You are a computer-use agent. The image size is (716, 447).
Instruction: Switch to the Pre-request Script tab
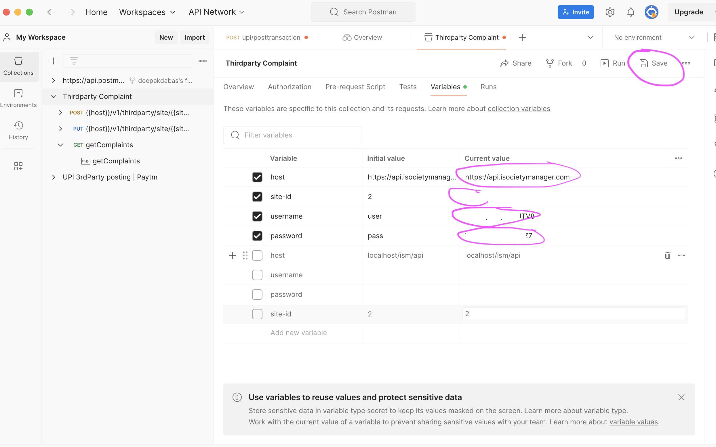[x=355, y=87]
